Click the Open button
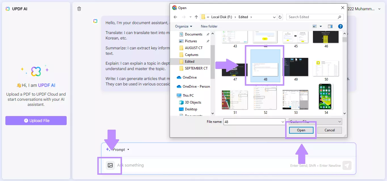Image resolution: width=387 pixels, height=181 pixels. pyautogui.click(x=301, y=130)
